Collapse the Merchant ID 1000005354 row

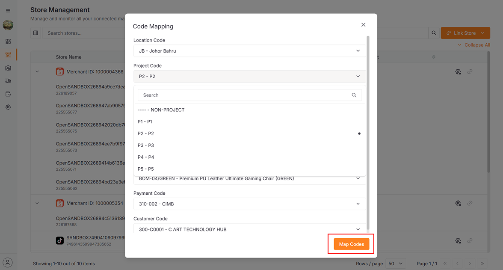click(37, 203)
